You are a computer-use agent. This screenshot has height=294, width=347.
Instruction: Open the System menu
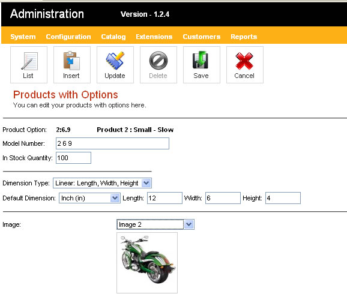click(23, 37)
